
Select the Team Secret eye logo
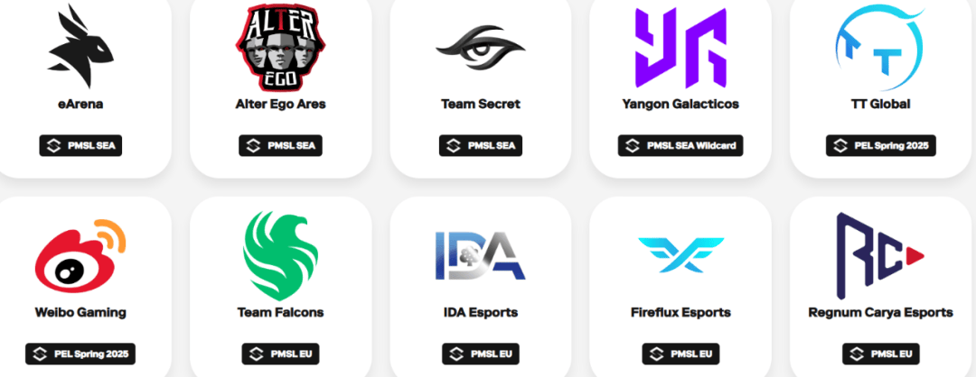click(x=481, y=47)
